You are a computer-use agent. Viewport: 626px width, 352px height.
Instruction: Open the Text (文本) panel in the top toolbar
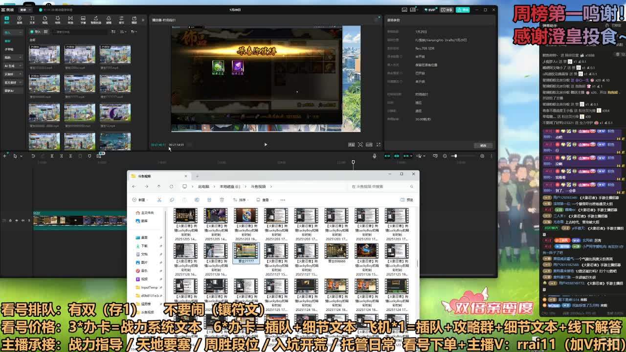click(x=32, y=20)
